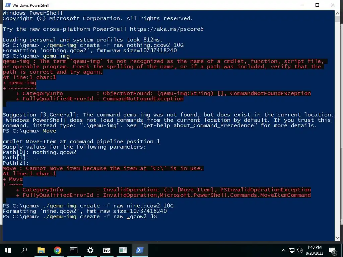Open the notification center icon
Image resolution: width=343 pixels, height=257 pixels.
click(333, 251)
